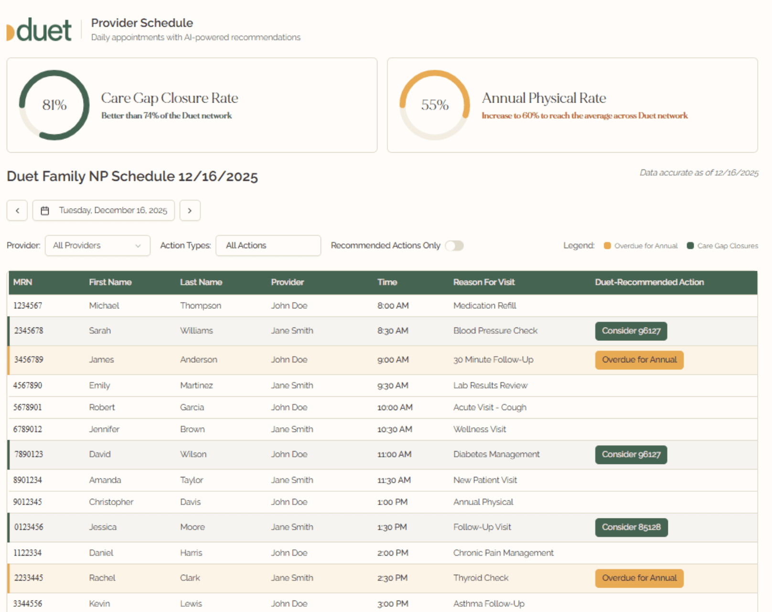This screenshot has width=772, height=612.
Task: Open the All Actions dropdown
Action: 268,245
